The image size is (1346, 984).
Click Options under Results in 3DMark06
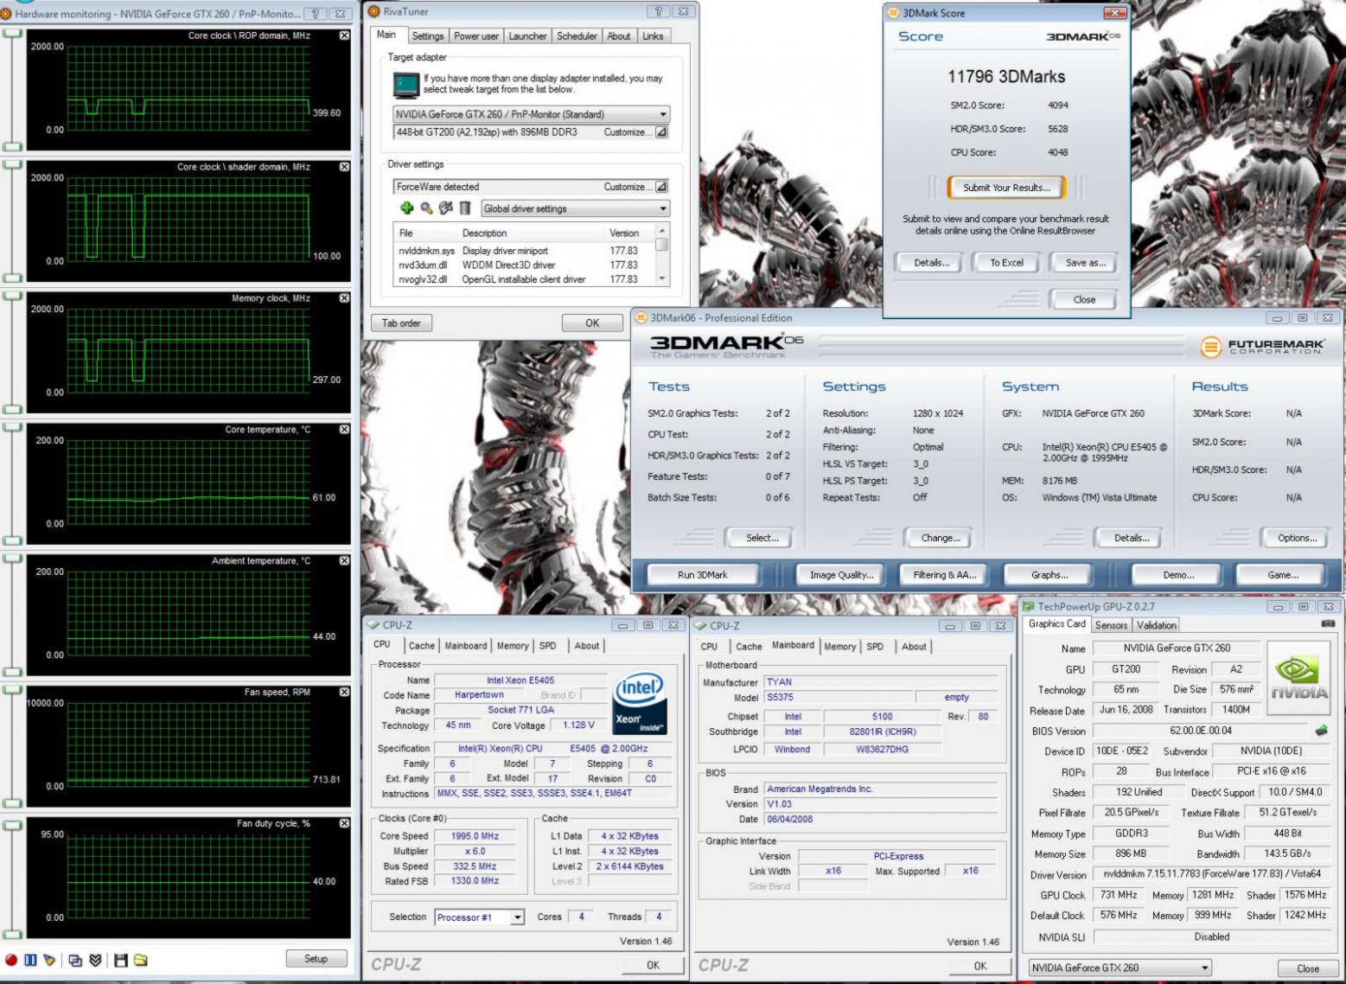[x=1298, y=538]
